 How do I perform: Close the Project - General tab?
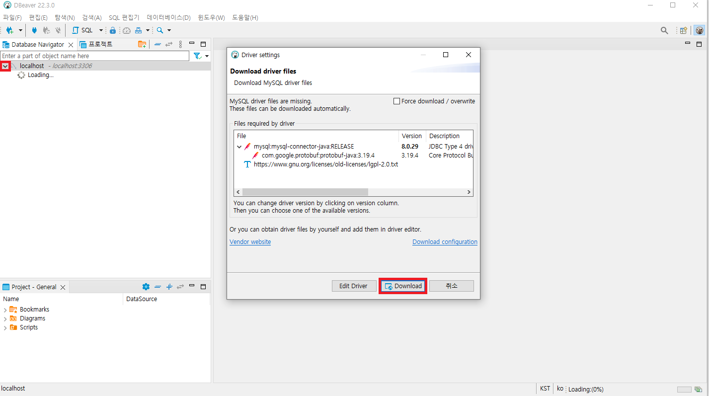[63, 287]
